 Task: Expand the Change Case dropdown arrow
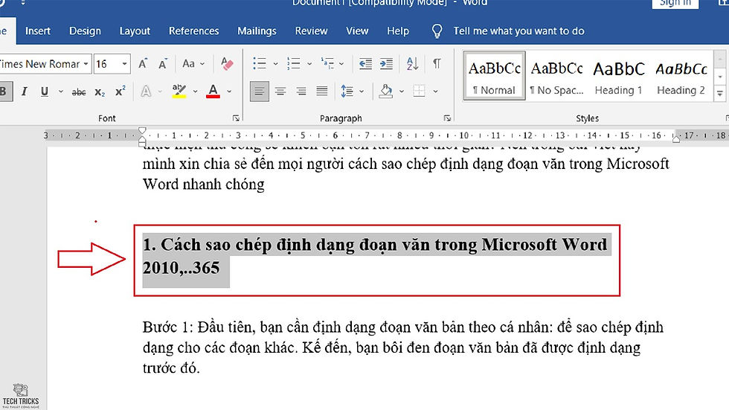202,64
